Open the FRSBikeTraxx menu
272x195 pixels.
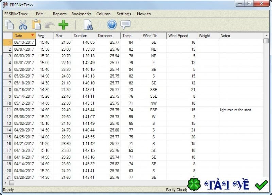(x=16, y=14)
